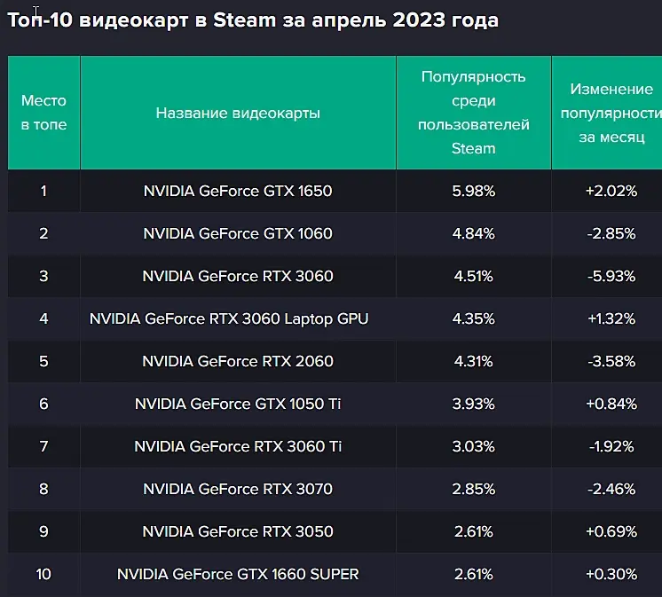Click the GeForce RTX 3060 Ti name
The width and height of the screenshot is (662, 597).
238,446
